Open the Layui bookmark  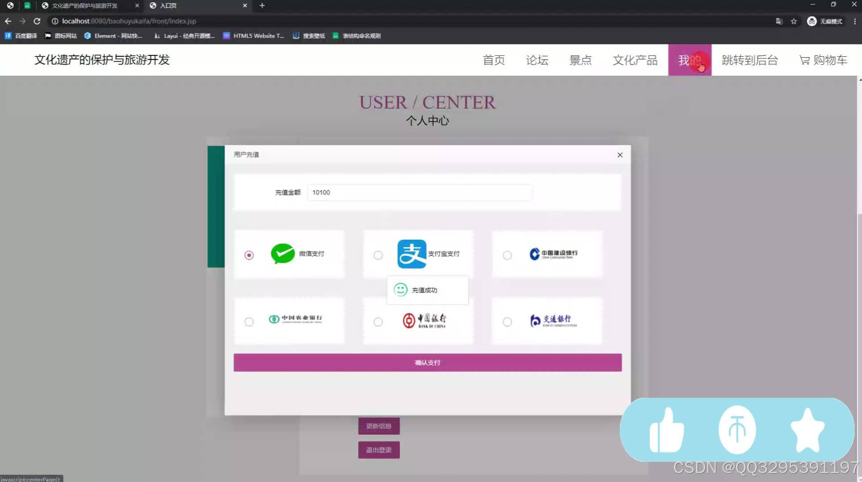tap(184, 36)
